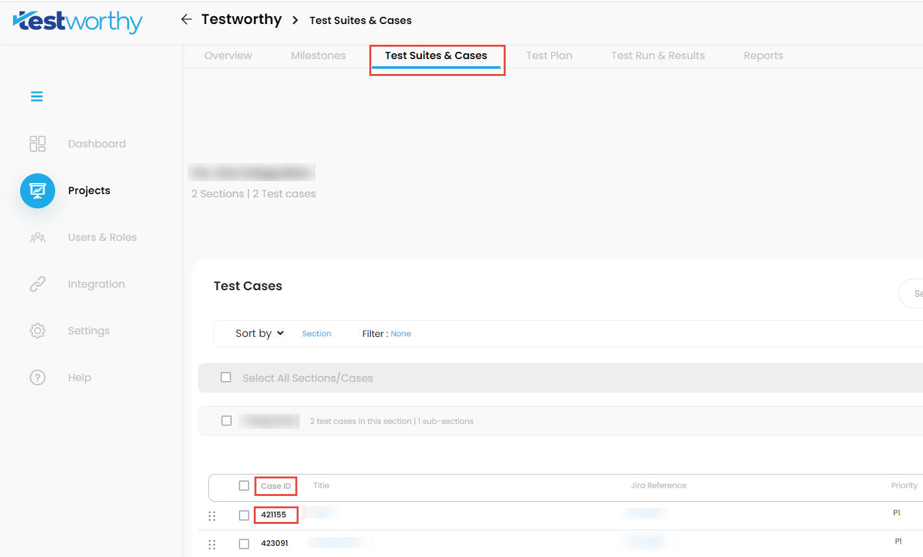The image size is (923, 557).
Task: Select the Dashboard icon in the sidebar
Action: [x=37, y=143]
